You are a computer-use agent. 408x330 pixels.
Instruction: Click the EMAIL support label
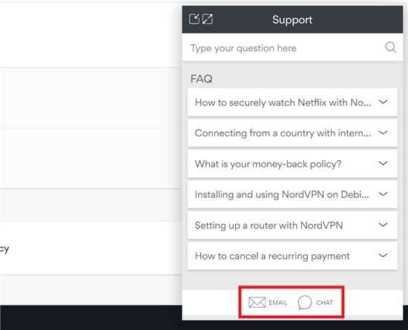point(278,303)
